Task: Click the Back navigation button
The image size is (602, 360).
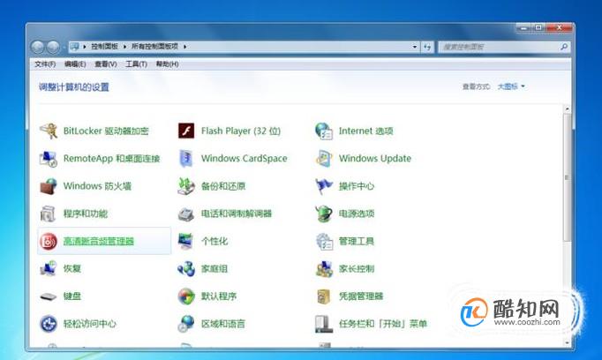Action: tap(38, 48)
